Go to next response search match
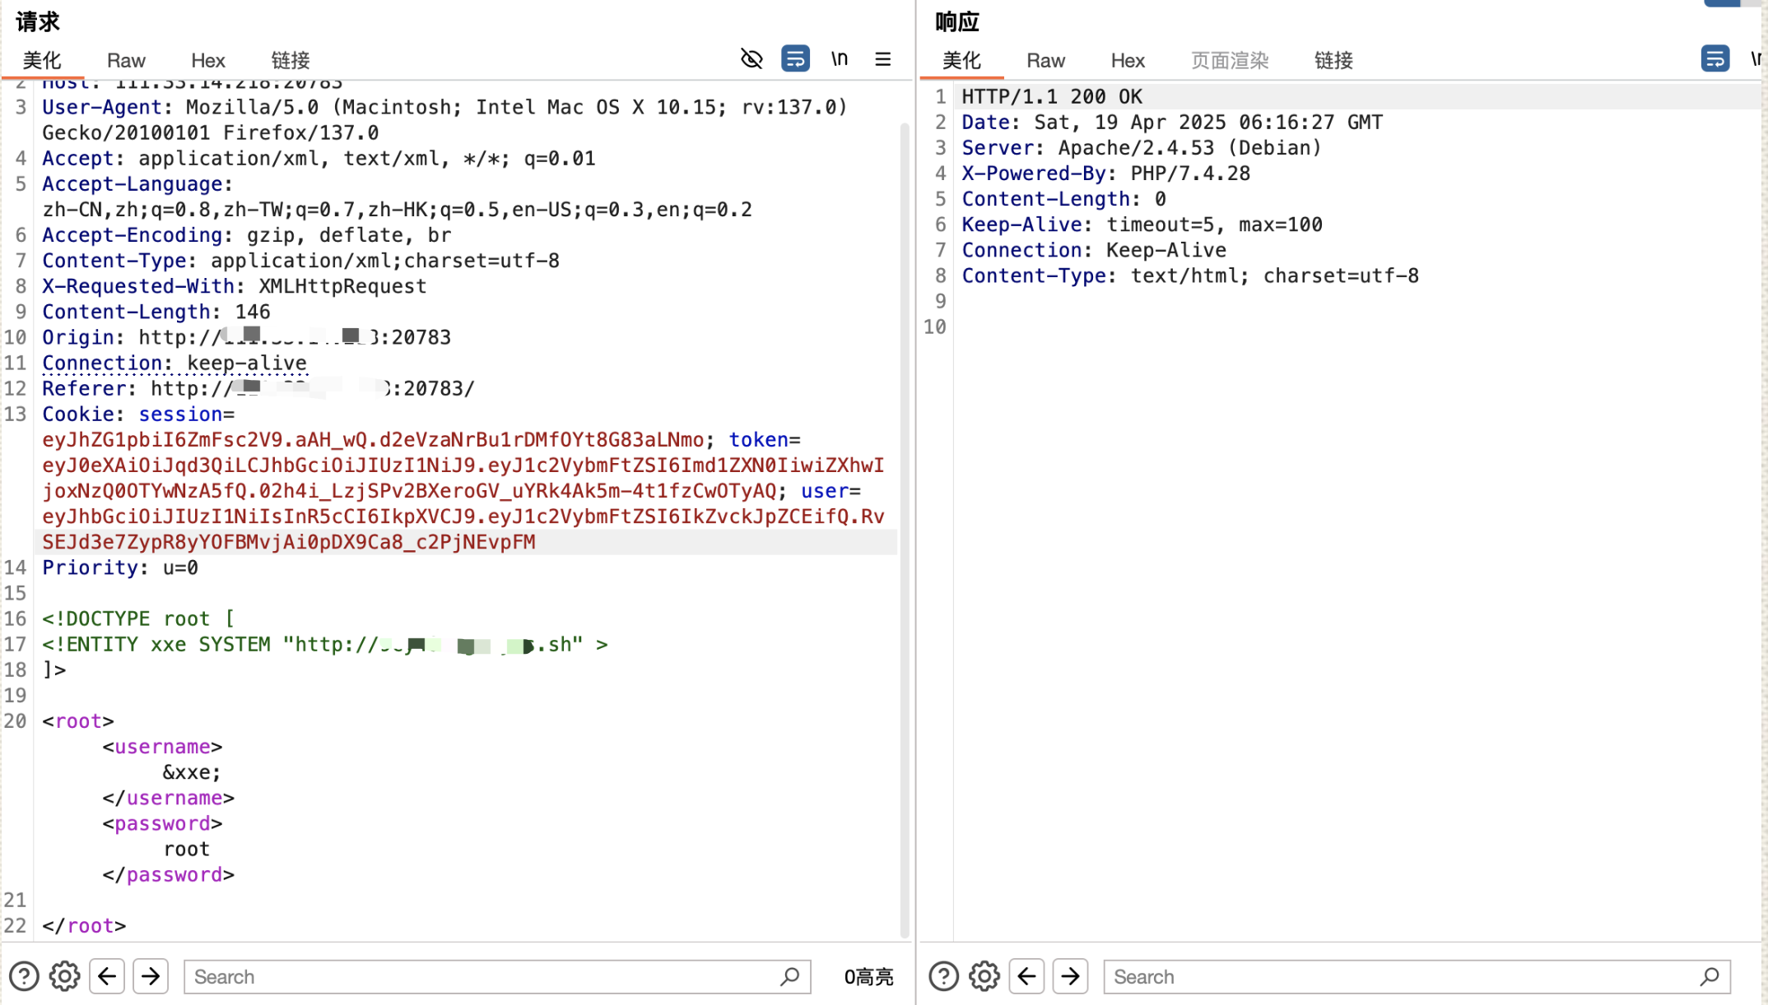Viewport: 1768px width, 1005px height. 1070,976
